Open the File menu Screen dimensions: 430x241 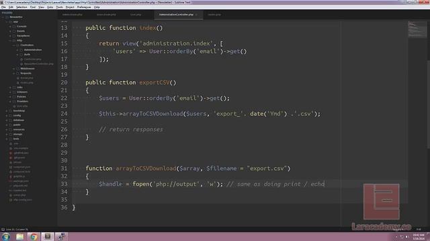(3, 7)
